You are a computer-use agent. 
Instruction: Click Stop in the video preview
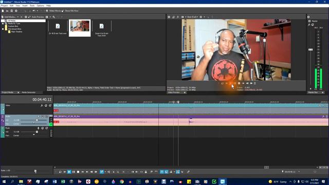239,83
